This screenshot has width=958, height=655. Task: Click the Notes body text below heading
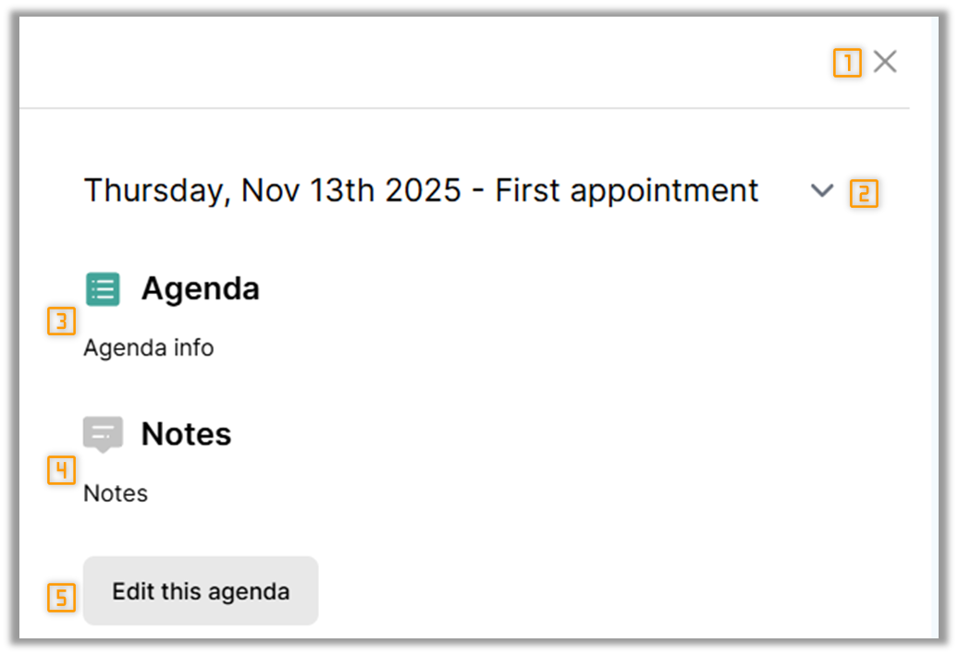pos(116,493)
